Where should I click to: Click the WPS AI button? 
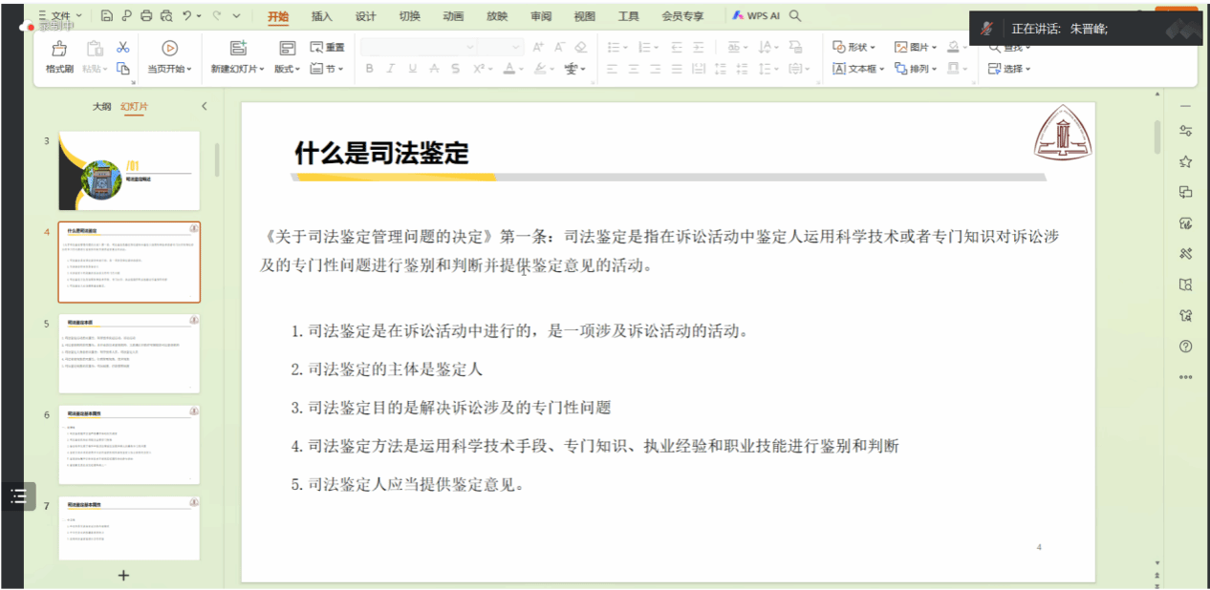(x=758, y=16)
